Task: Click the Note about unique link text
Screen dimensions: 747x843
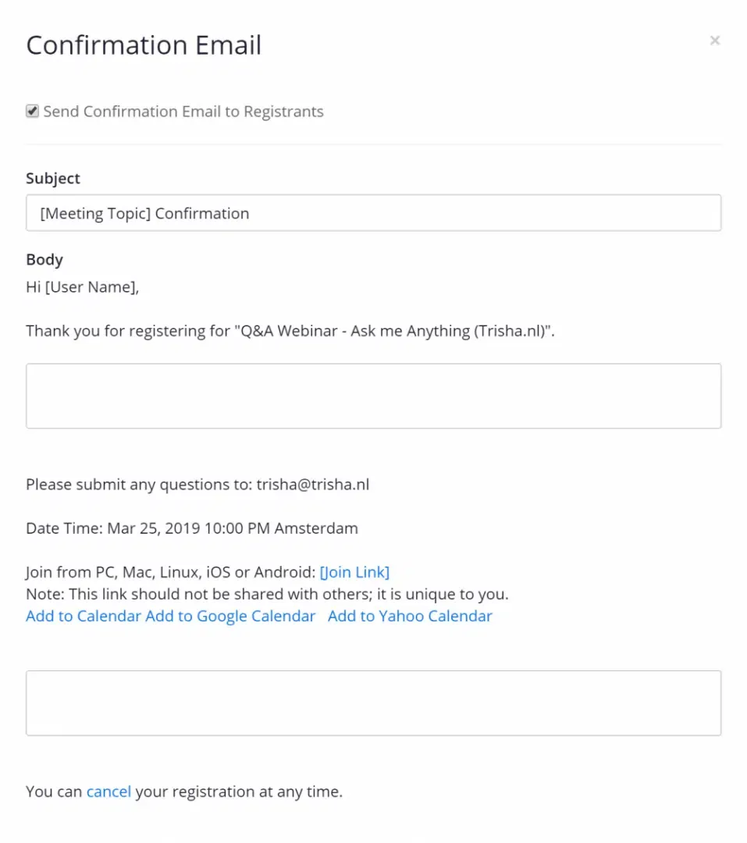Action: point(267,594)
